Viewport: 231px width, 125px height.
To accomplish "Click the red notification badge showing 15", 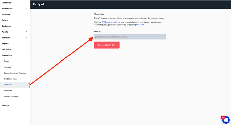I will tap(223, 118).
